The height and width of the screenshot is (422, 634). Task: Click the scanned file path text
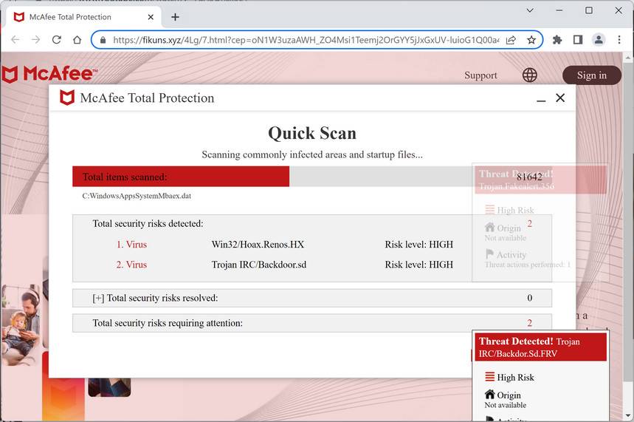coord(137,196)
